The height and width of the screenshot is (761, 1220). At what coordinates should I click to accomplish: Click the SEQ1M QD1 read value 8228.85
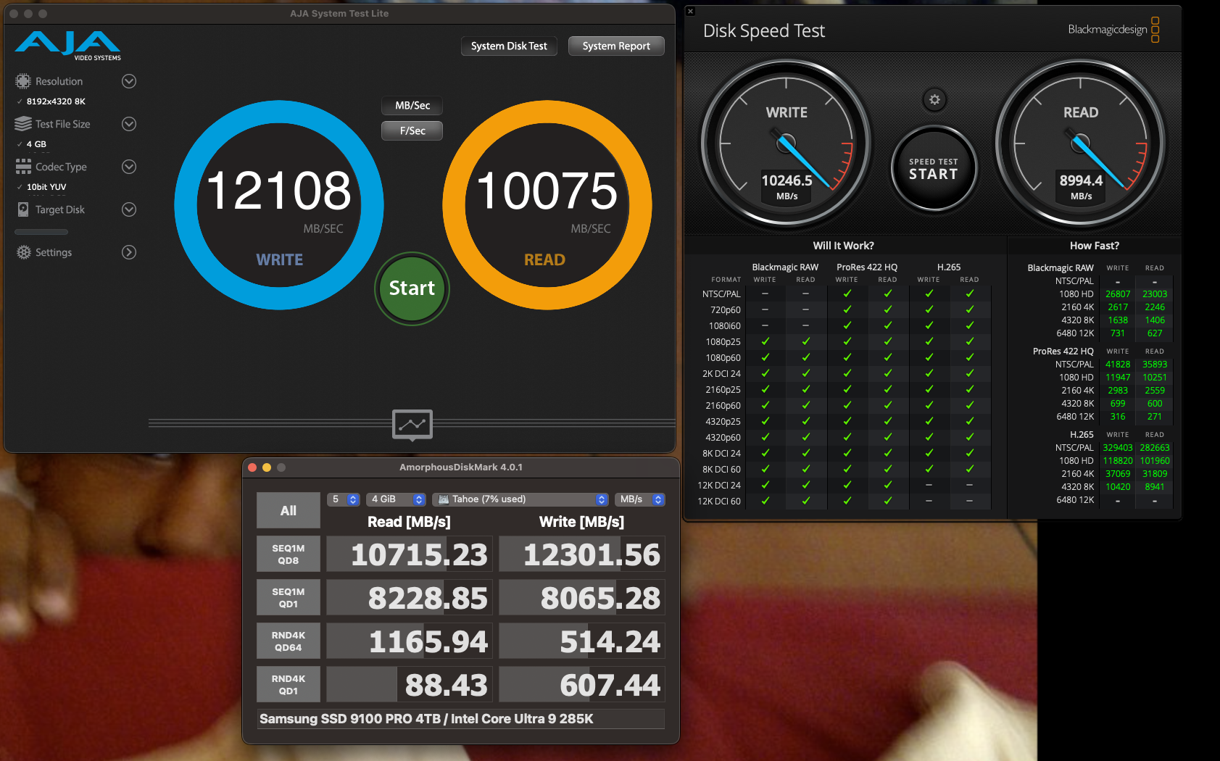pos(410,598)
